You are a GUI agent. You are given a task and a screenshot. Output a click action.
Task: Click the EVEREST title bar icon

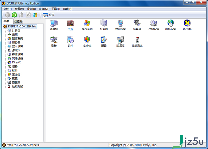[x=4, y=3]
